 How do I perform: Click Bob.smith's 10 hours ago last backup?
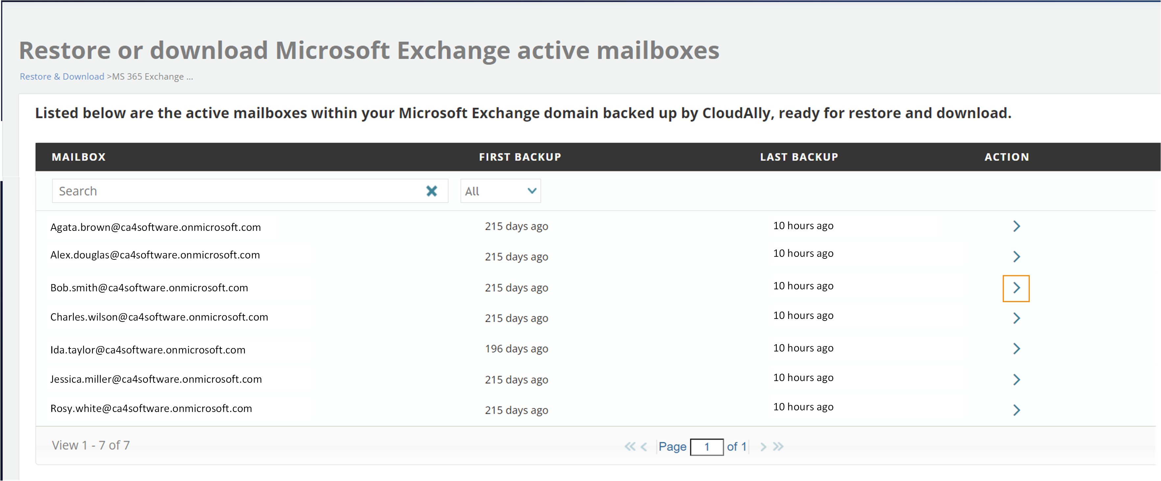point(803,286)
